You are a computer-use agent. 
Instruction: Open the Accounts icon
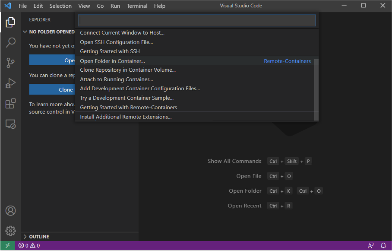coord(10,211)
